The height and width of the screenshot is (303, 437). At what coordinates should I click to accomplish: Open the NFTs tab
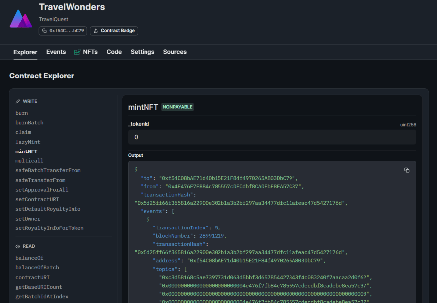pyautogui.click(x=86, y=52)
